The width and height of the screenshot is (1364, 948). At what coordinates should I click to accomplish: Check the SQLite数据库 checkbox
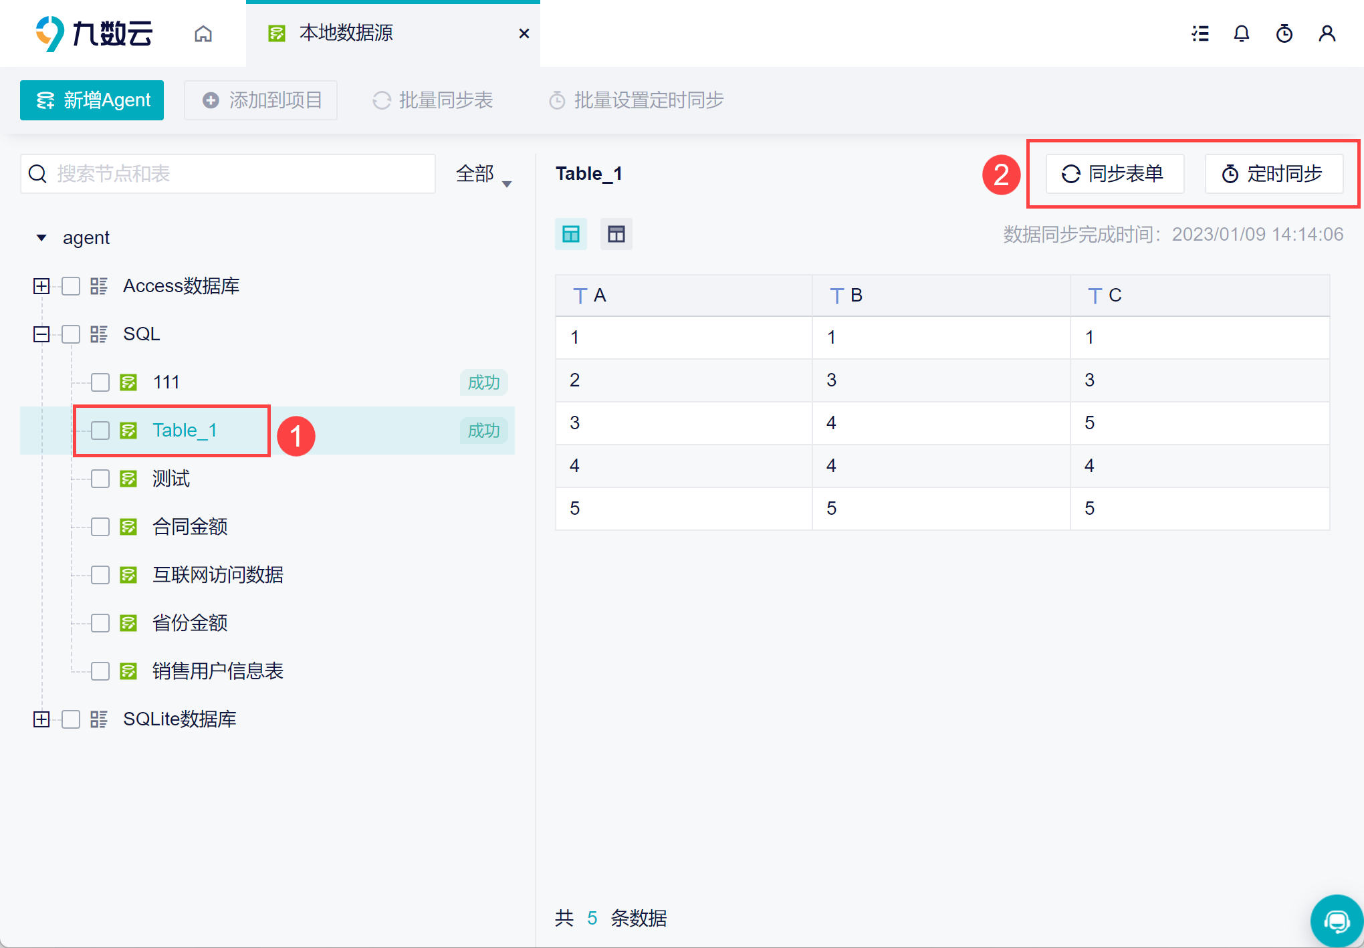pyautogui.click(x=71, y=719)
